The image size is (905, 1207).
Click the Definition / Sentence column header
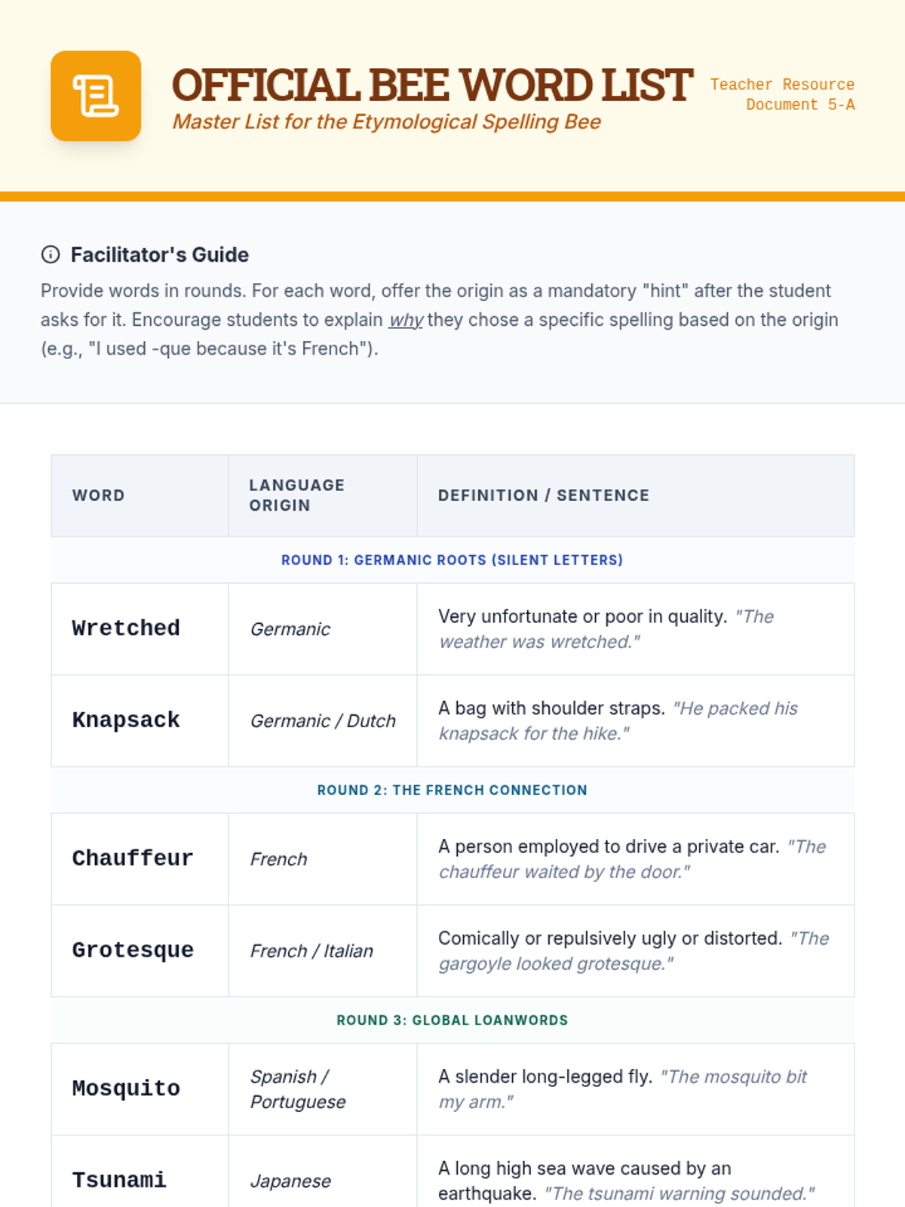pos(543,496)
